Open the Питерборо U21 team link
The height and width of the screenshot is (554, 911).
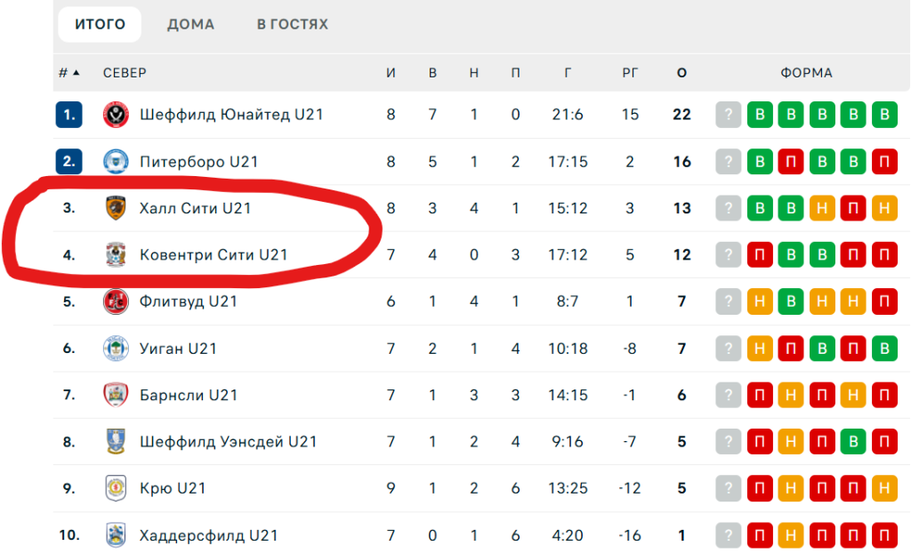[199, 162]
